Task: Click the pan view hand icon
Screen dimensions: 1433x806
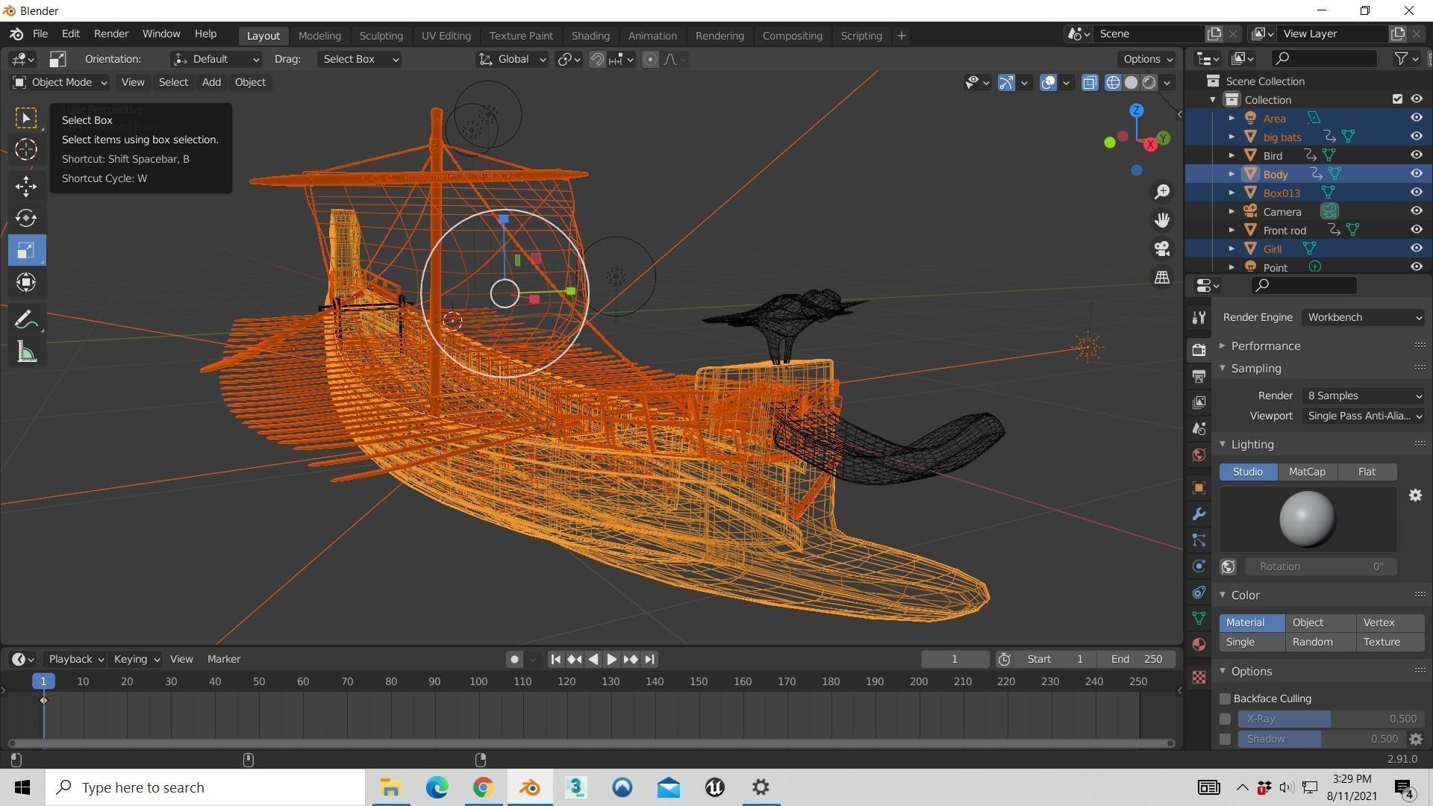Action: [1162, 220]
